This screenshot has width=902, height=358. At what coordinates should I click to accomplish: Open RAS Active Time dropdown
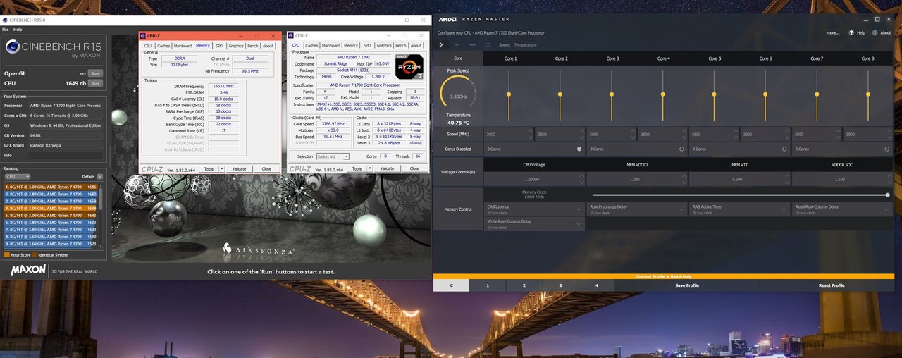pyautogui.click(x=739, y=209)
